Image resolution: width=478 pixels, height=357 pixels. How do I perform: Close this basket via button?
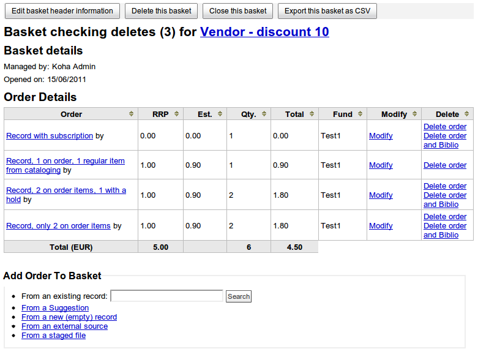click(x=238, y=11)
